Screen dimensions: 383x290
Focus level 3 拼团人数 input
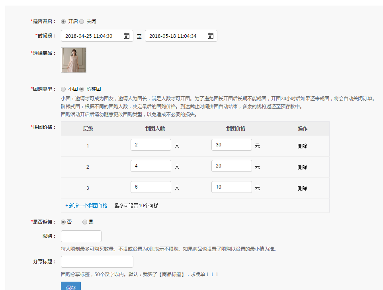151,187
